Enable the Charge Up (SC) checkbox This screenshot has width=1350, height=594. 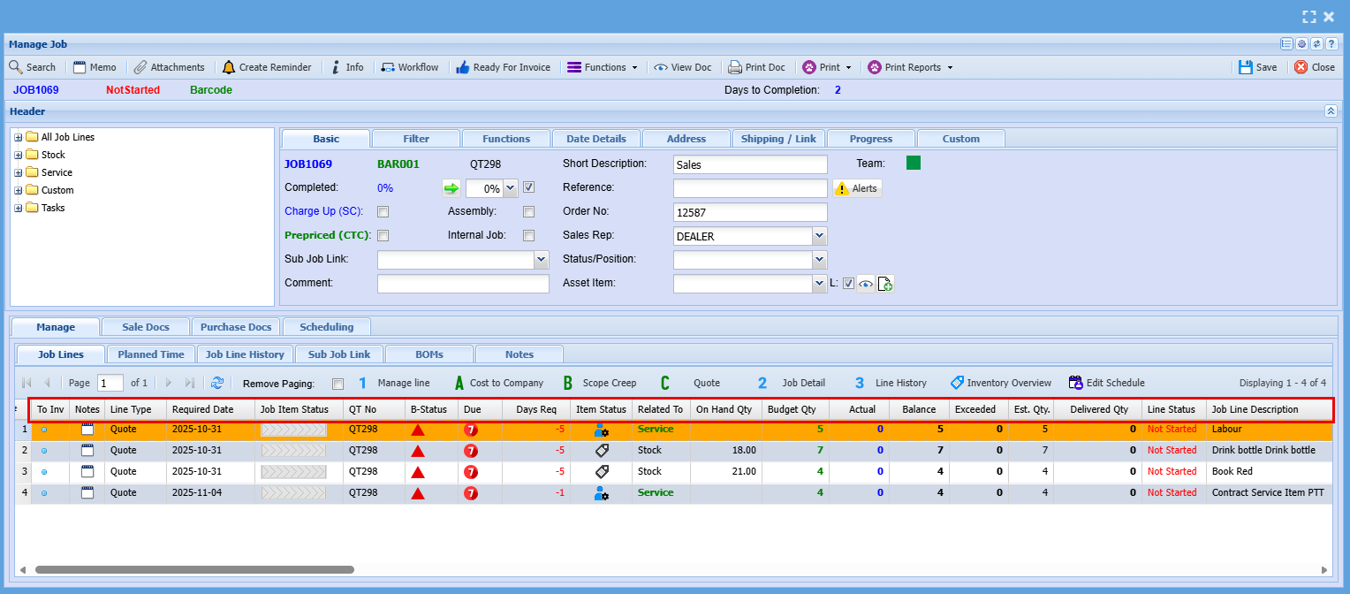pos(383,212)
